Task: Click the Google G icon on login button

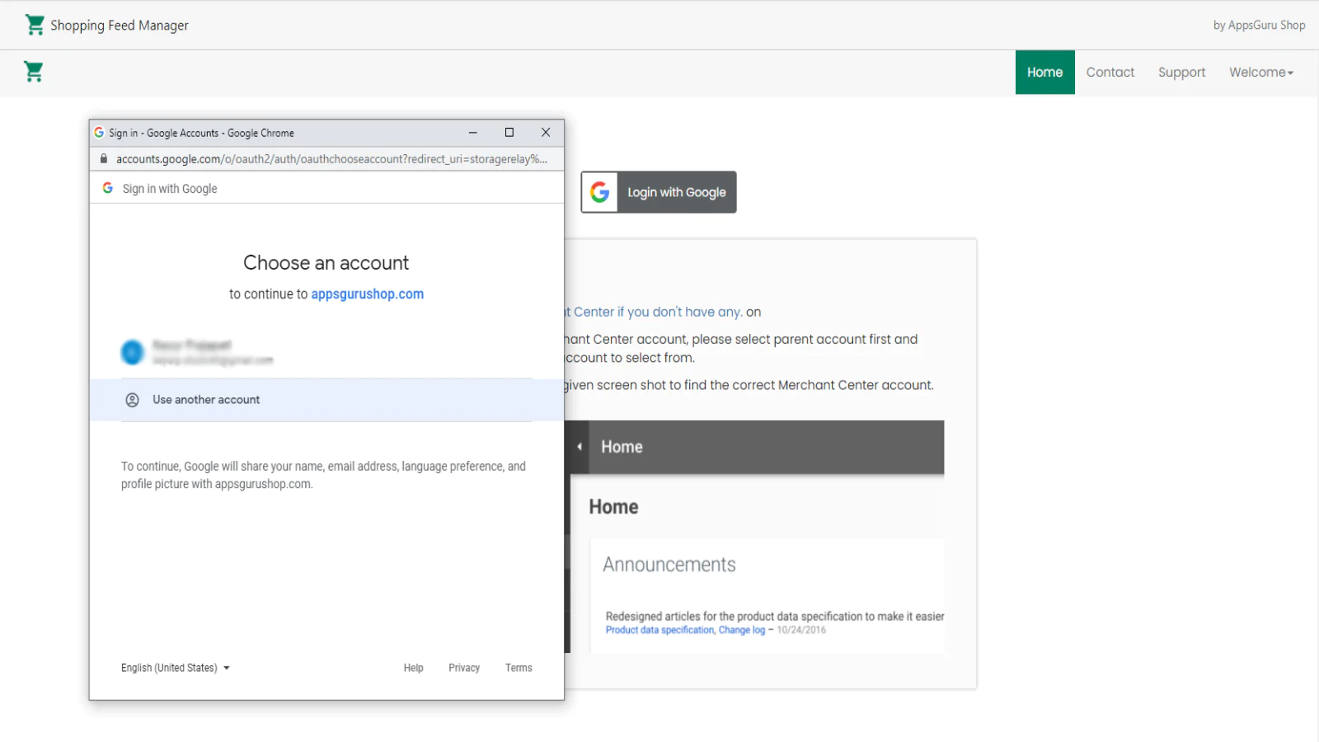Action: [600, 192]
